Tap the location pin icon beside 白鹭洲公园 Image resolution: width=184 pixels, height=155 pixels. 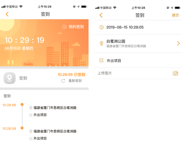(102, 43)
